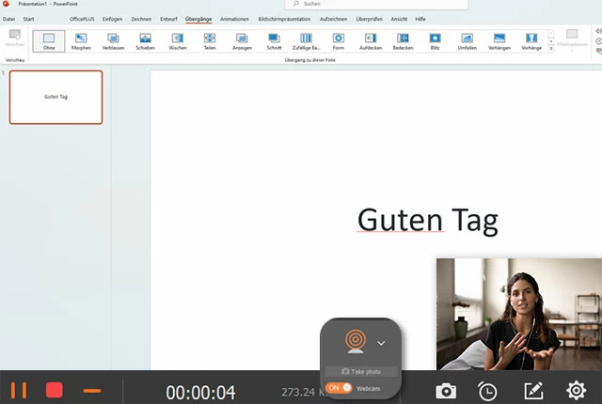Expand the webcam source chevron
Viewport: 602px width, 404px height.
(x=381, y=343)
